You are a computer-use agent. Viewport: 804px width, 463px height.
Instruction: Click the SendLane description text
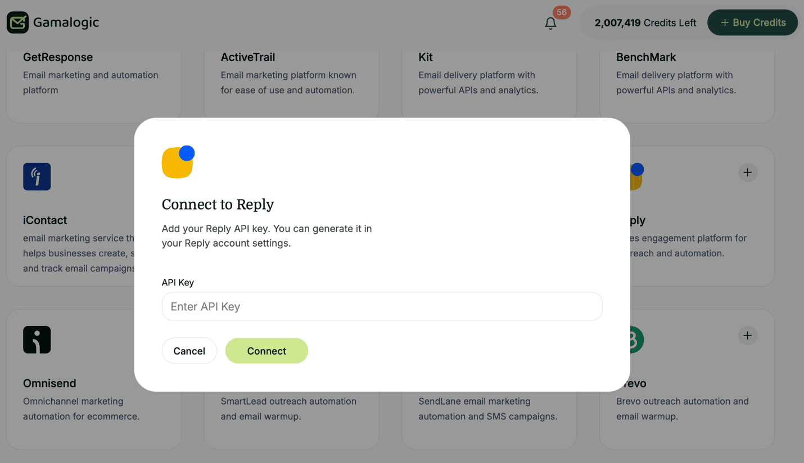coord(487,408)
